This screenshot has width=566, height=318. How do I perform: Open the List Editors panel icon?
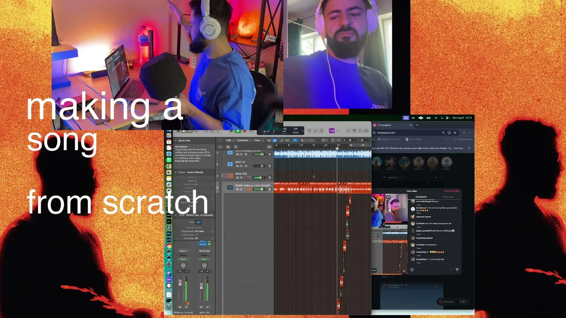[x=348, y=131]
